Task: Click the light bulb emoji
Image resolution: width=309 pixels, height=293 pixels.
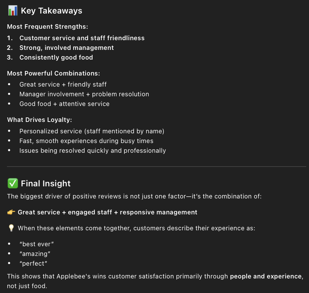Action: pyautogui.click(x=11, y=228)
